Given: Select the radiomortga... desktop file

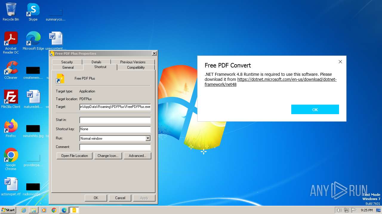Looking at the screenshot, I should tap(33, 189).
